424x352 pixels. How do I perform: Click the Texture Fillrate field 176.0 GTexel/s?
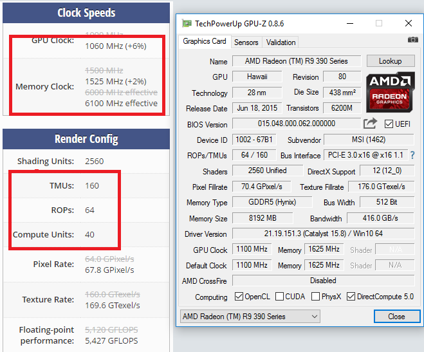[x=382, y=187]
